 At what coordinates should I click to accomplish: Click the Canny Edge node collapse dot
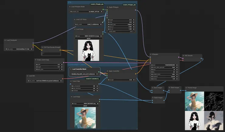(x=71, y=81)
